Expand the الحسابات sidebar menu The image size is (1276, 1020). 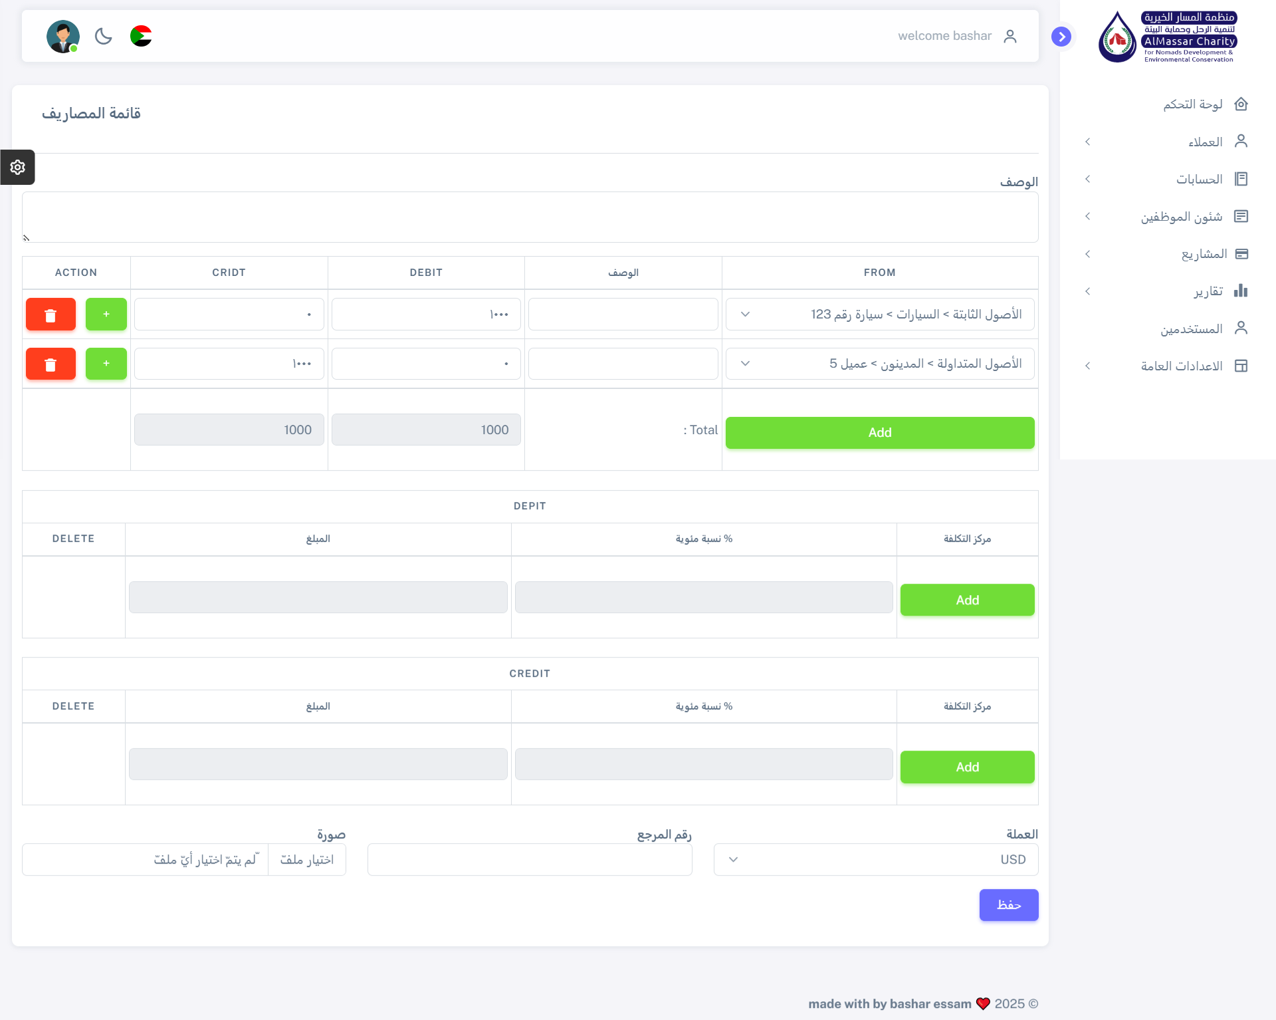point(1199,180)
